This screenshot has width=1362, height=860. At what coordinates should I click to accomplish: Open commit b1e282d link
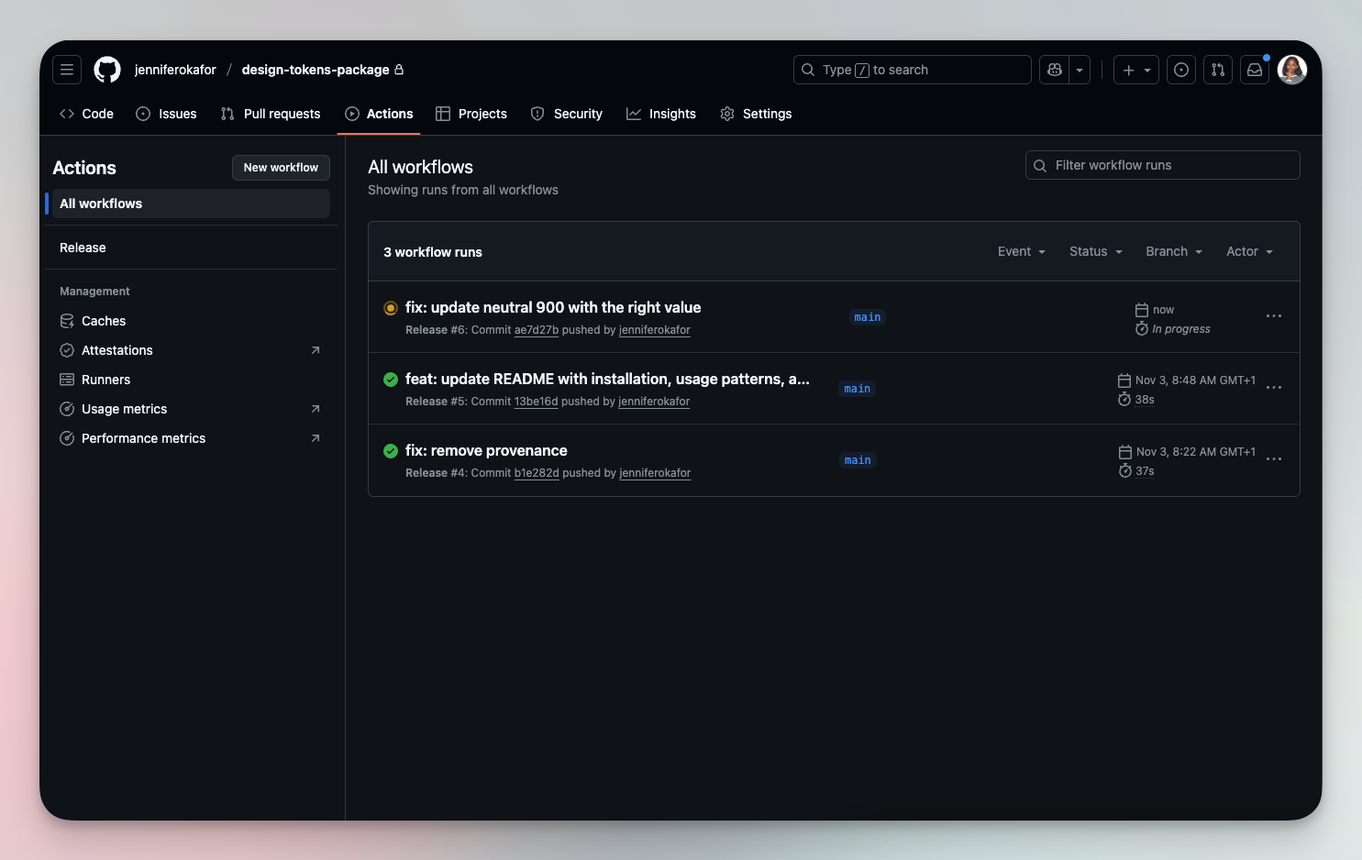pyautogui.click(x=537, y=473)
